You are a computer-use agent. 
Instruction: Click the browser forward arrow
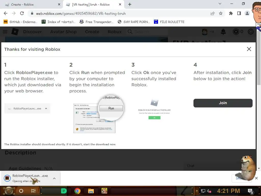tap(14, 13)
